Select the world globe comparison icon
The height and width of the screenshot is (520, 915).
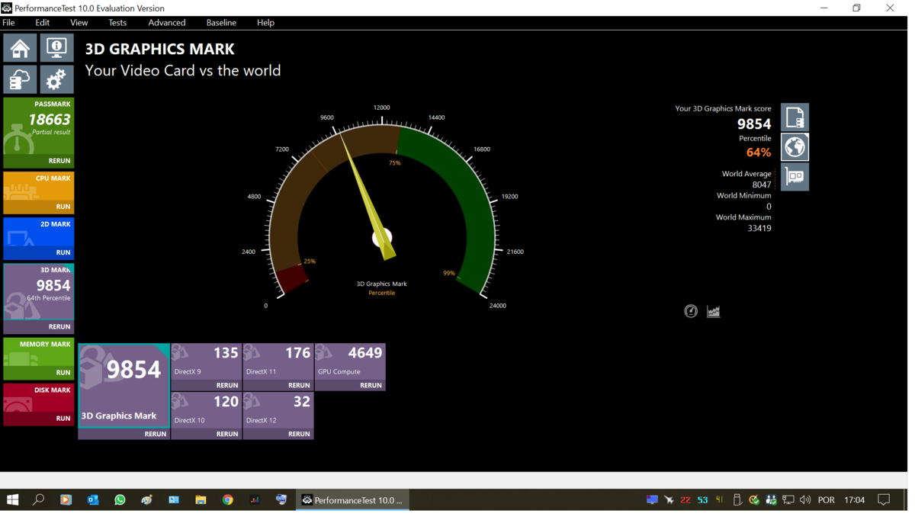[x=795, y=147]
